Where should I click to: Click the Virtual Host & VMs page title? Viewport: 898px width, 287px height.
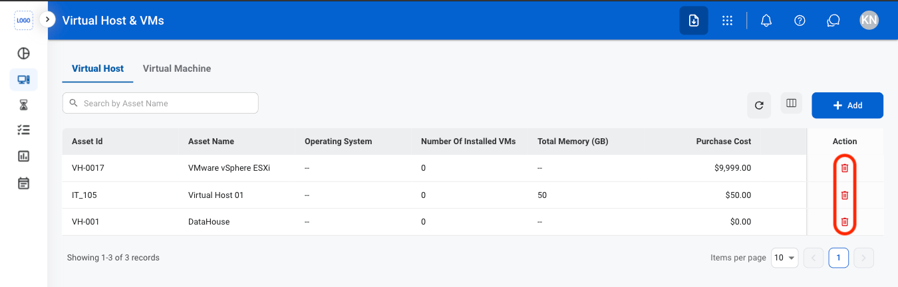(113, 21)
